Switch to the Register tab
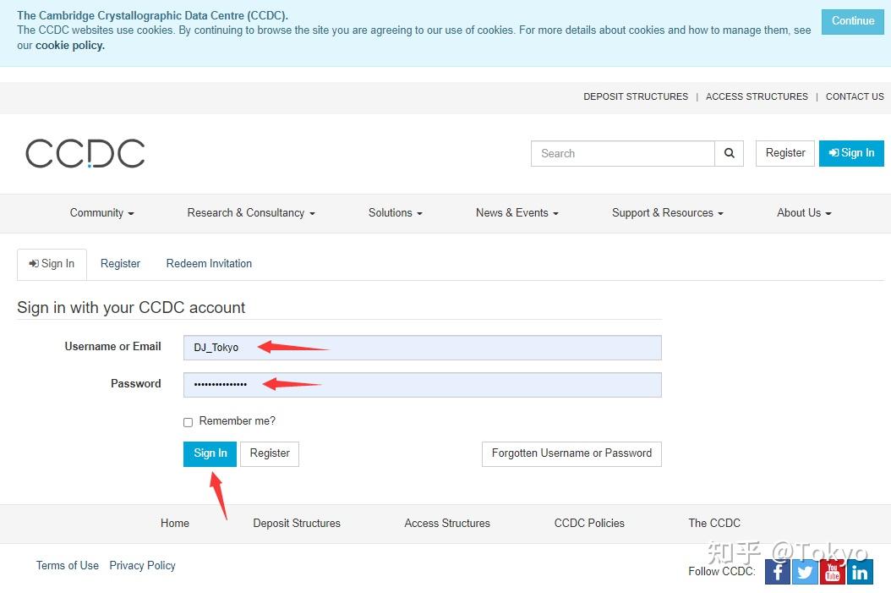This screenshot has height=593, width=891. pos(120,264)
